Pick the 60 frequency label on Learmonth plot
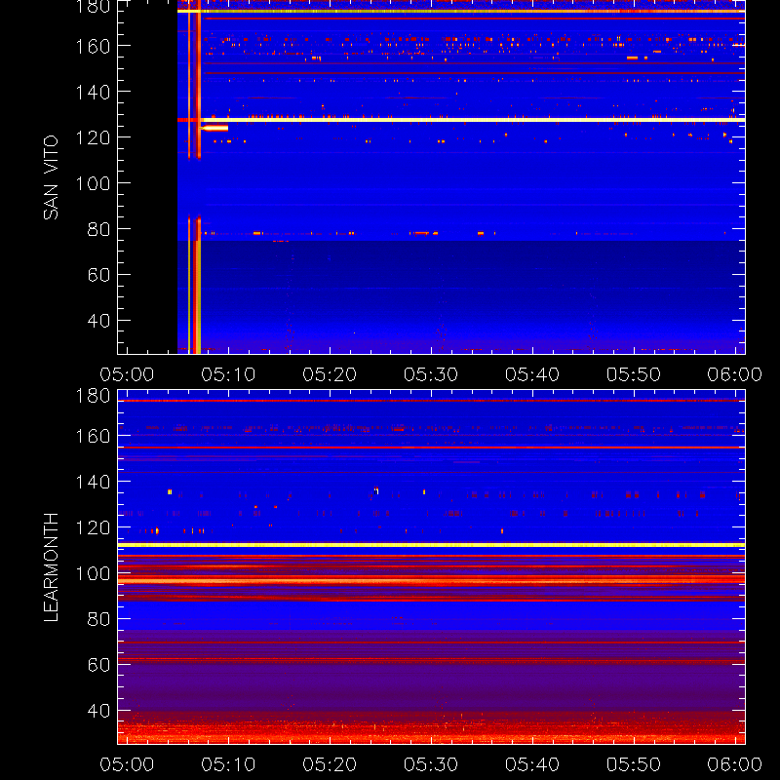The width and height of the screenshot is (780, 780). point(98,665)
